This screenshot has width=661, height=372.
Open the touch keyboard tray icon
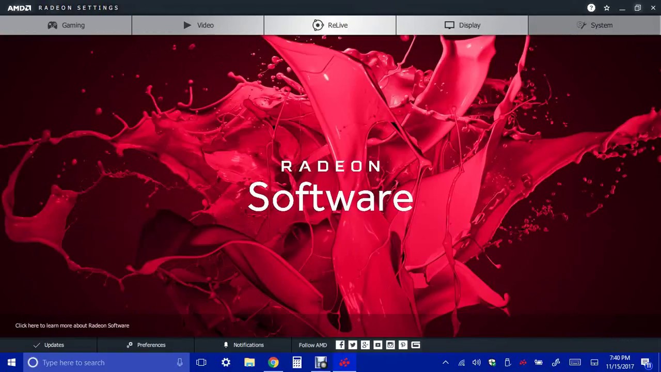pos(575,362)
